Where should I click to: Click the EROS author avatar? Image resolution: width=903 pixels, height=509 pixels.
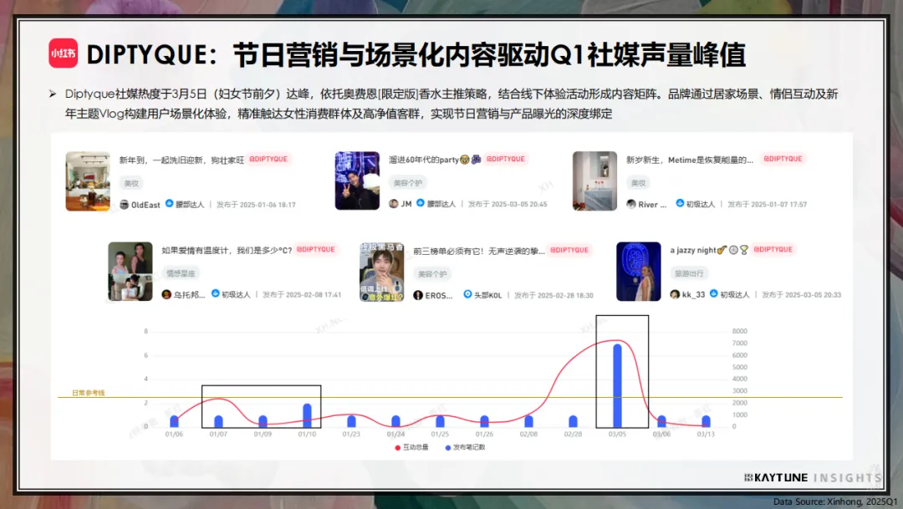[x=418, y=295]
